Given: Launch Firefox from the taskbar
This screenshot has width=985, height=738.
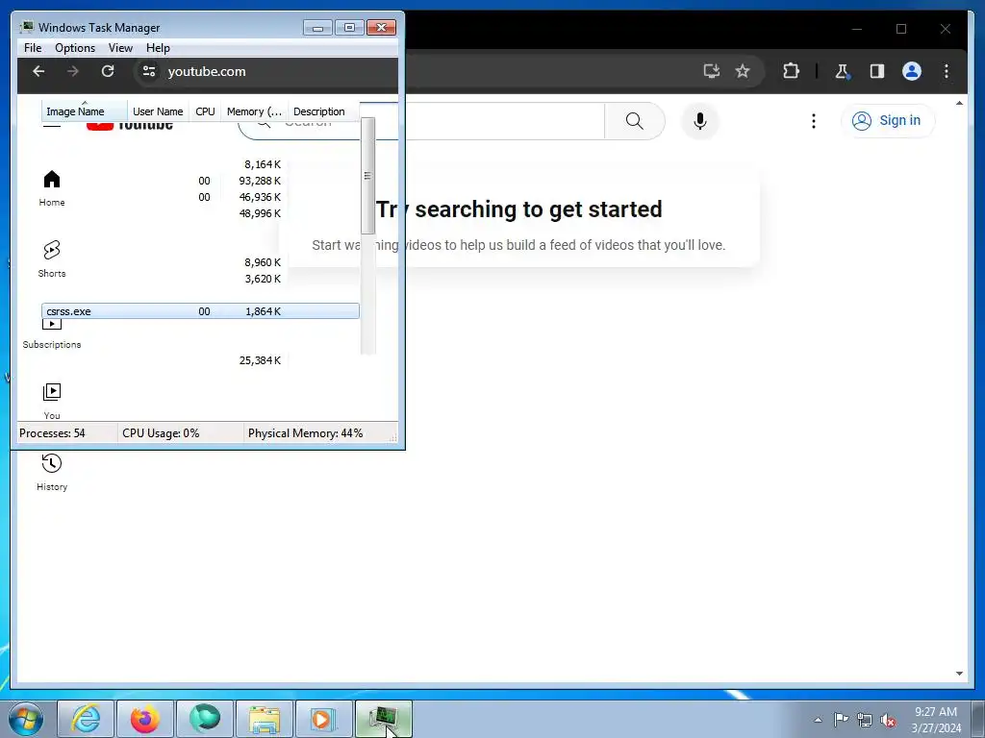Looking at the screenshot, I should click(x=145, y=719).
